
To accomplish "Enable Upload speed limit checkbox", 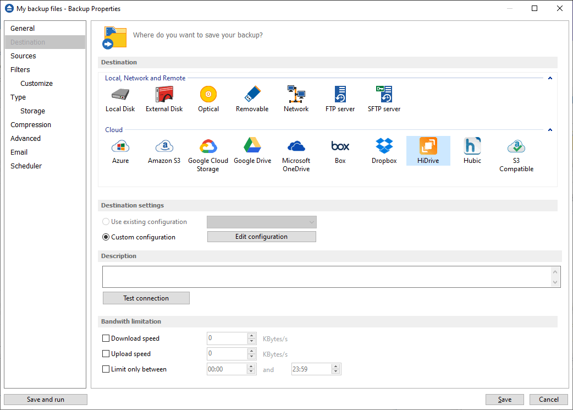I will [106, 354].
